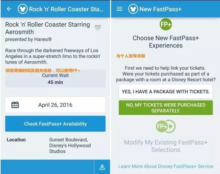Tap the green FP+ circle icon
The image size is (220, 174).
tap(166, 24)
